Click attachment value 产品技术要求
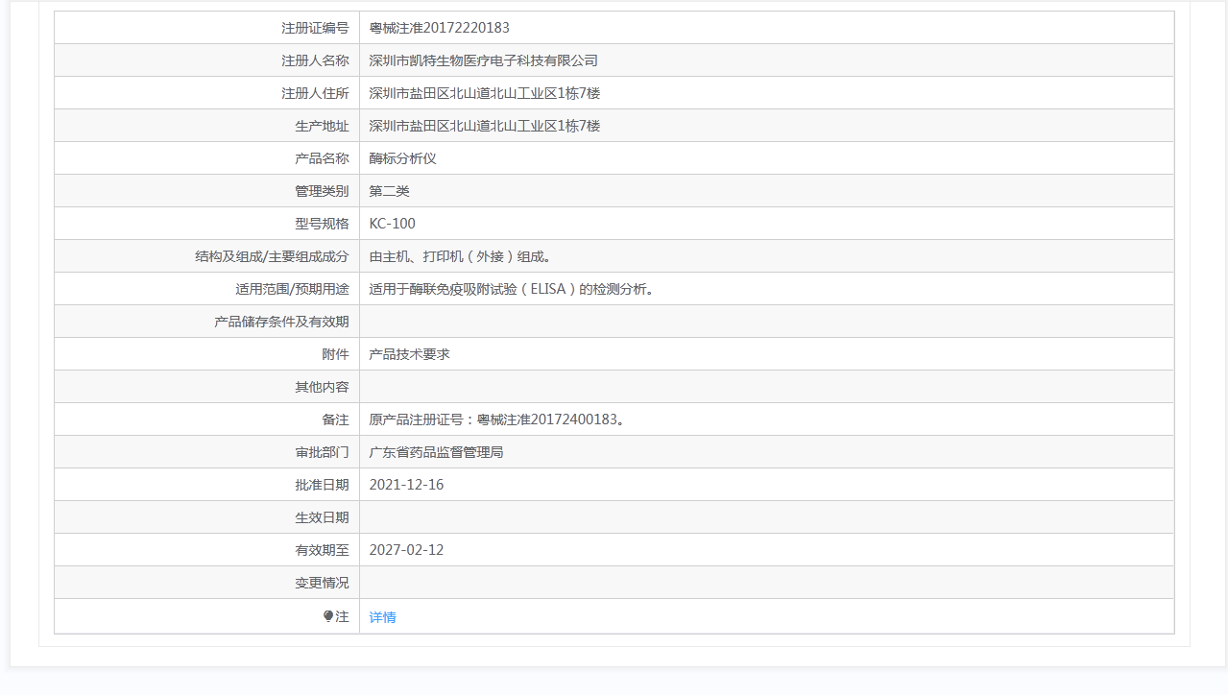The width and height of the screenshot is (1228, 695). 409,354
